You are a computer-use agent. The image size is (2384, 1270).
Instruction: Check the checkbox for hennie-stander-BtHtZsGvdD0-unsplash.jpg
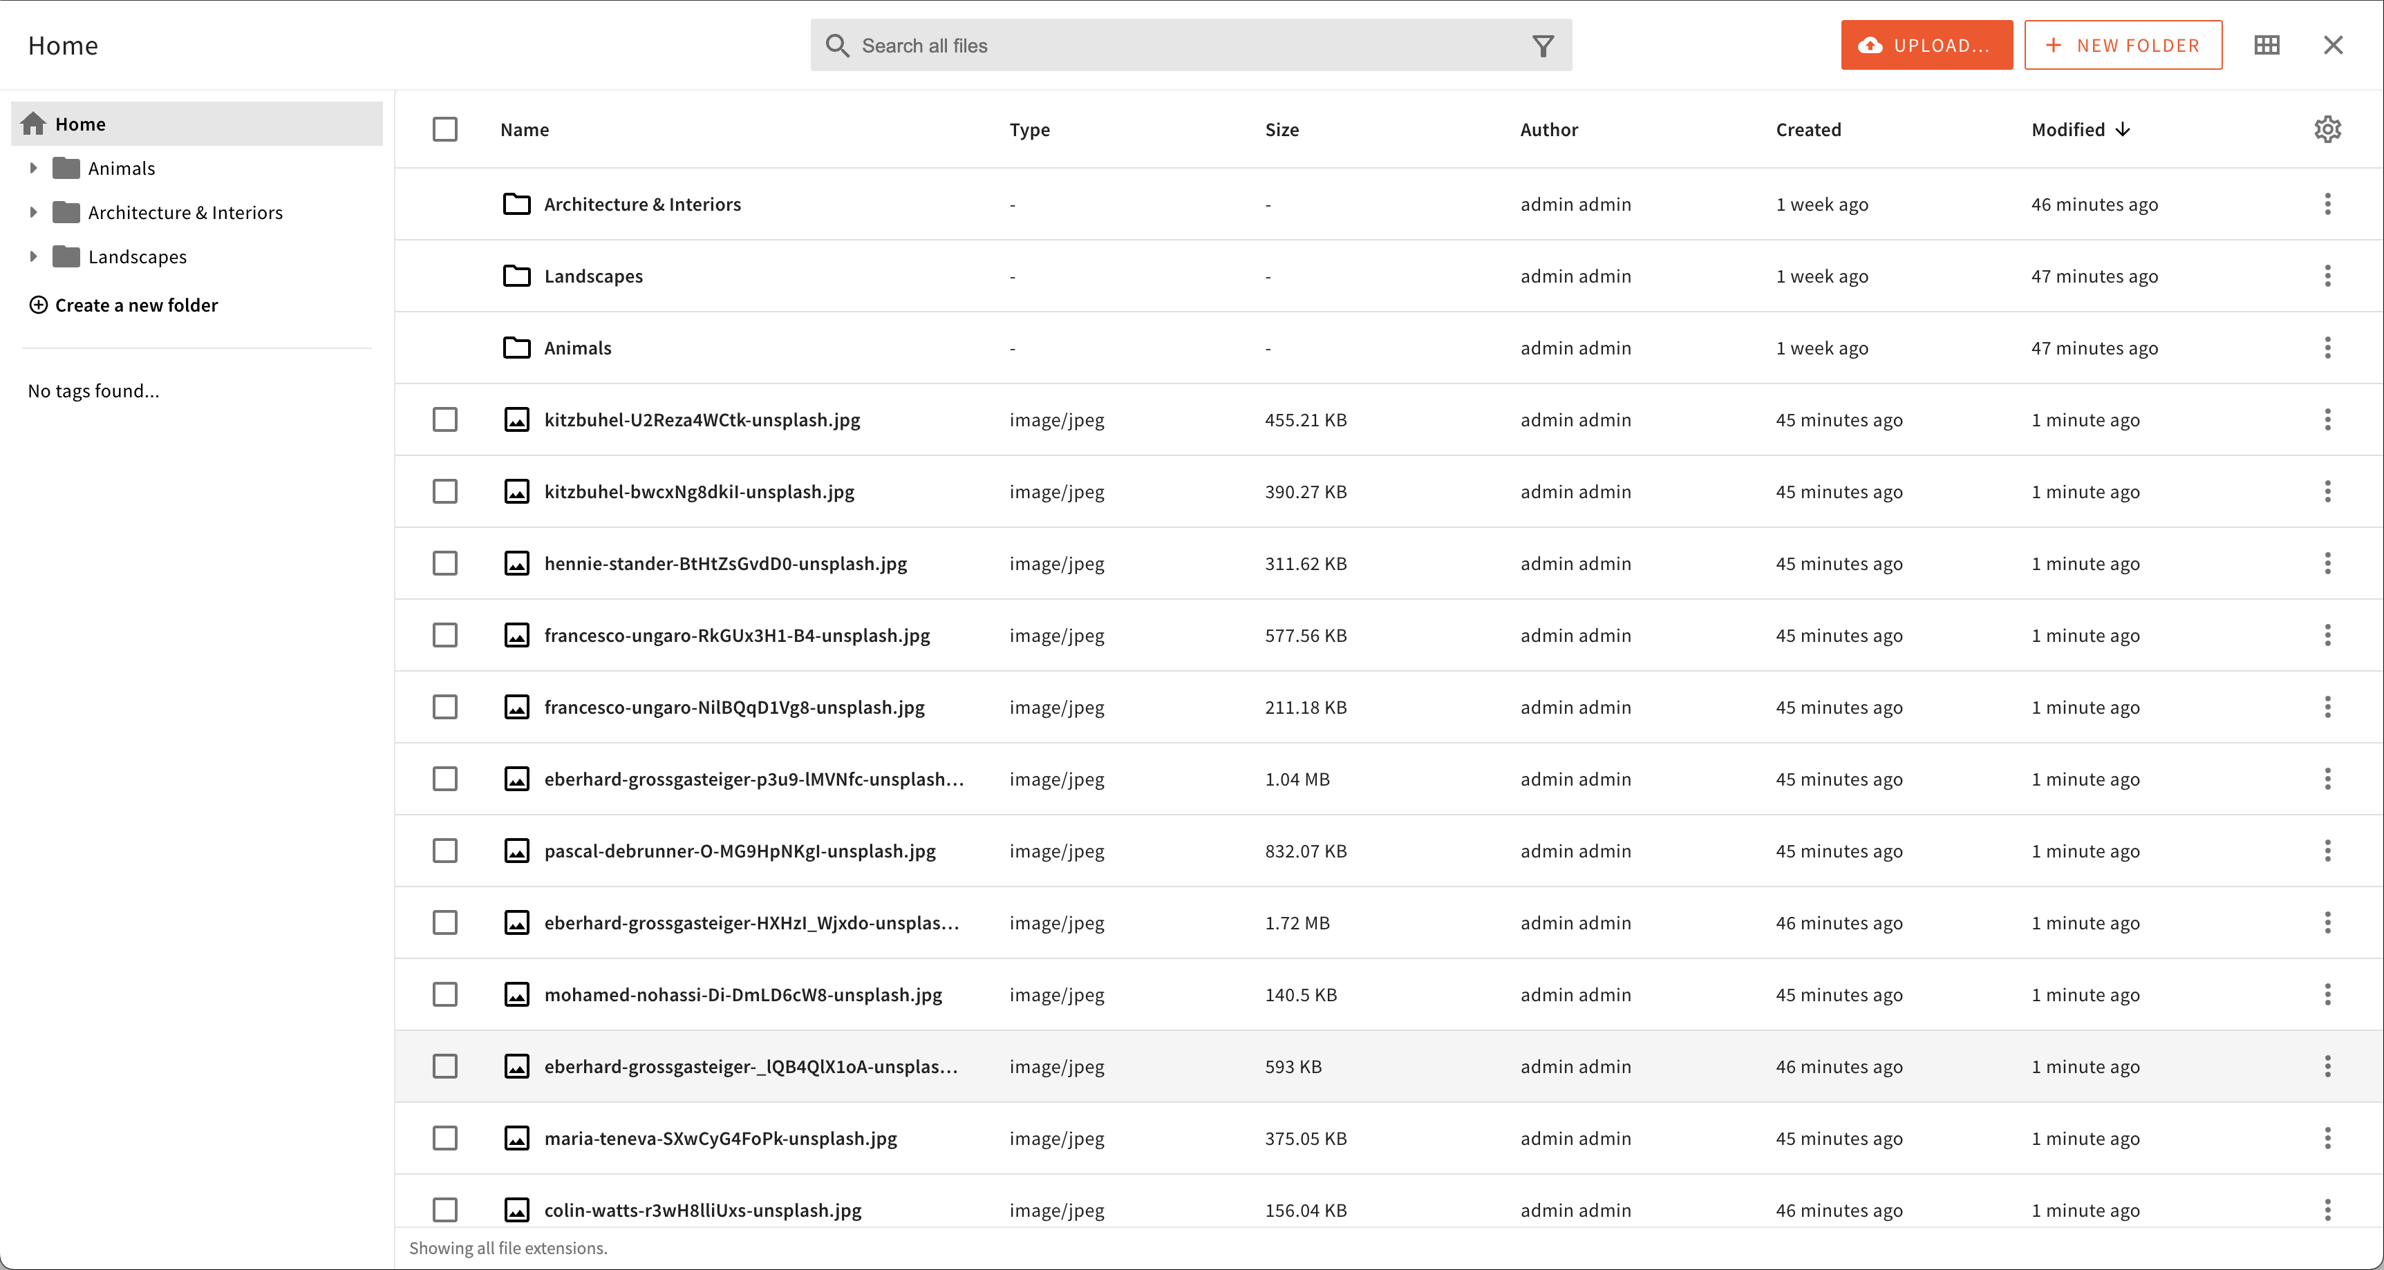point(444,563)
